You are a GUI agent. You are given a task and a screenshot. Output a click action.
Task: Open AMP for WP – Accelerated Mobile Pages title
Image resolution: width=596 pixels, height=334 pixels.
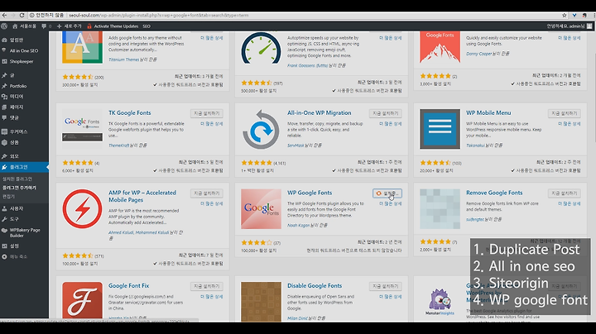pyautogui.click(x=142, y=196)
